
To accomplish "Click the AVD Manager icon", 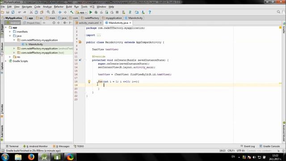I will [x=124, y=12].
